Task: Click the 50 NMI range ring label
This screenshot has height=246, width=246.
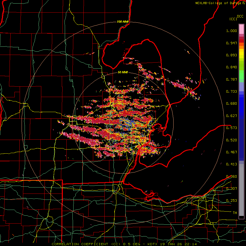Action: tap(123, 72)
